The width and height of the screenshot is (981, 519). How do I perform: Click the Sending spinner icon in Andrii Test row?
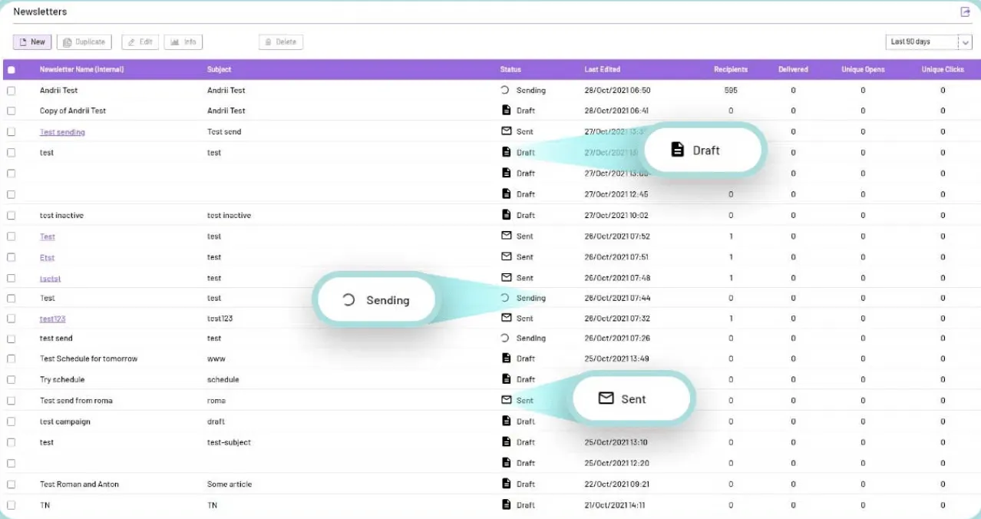pos(505,90)
